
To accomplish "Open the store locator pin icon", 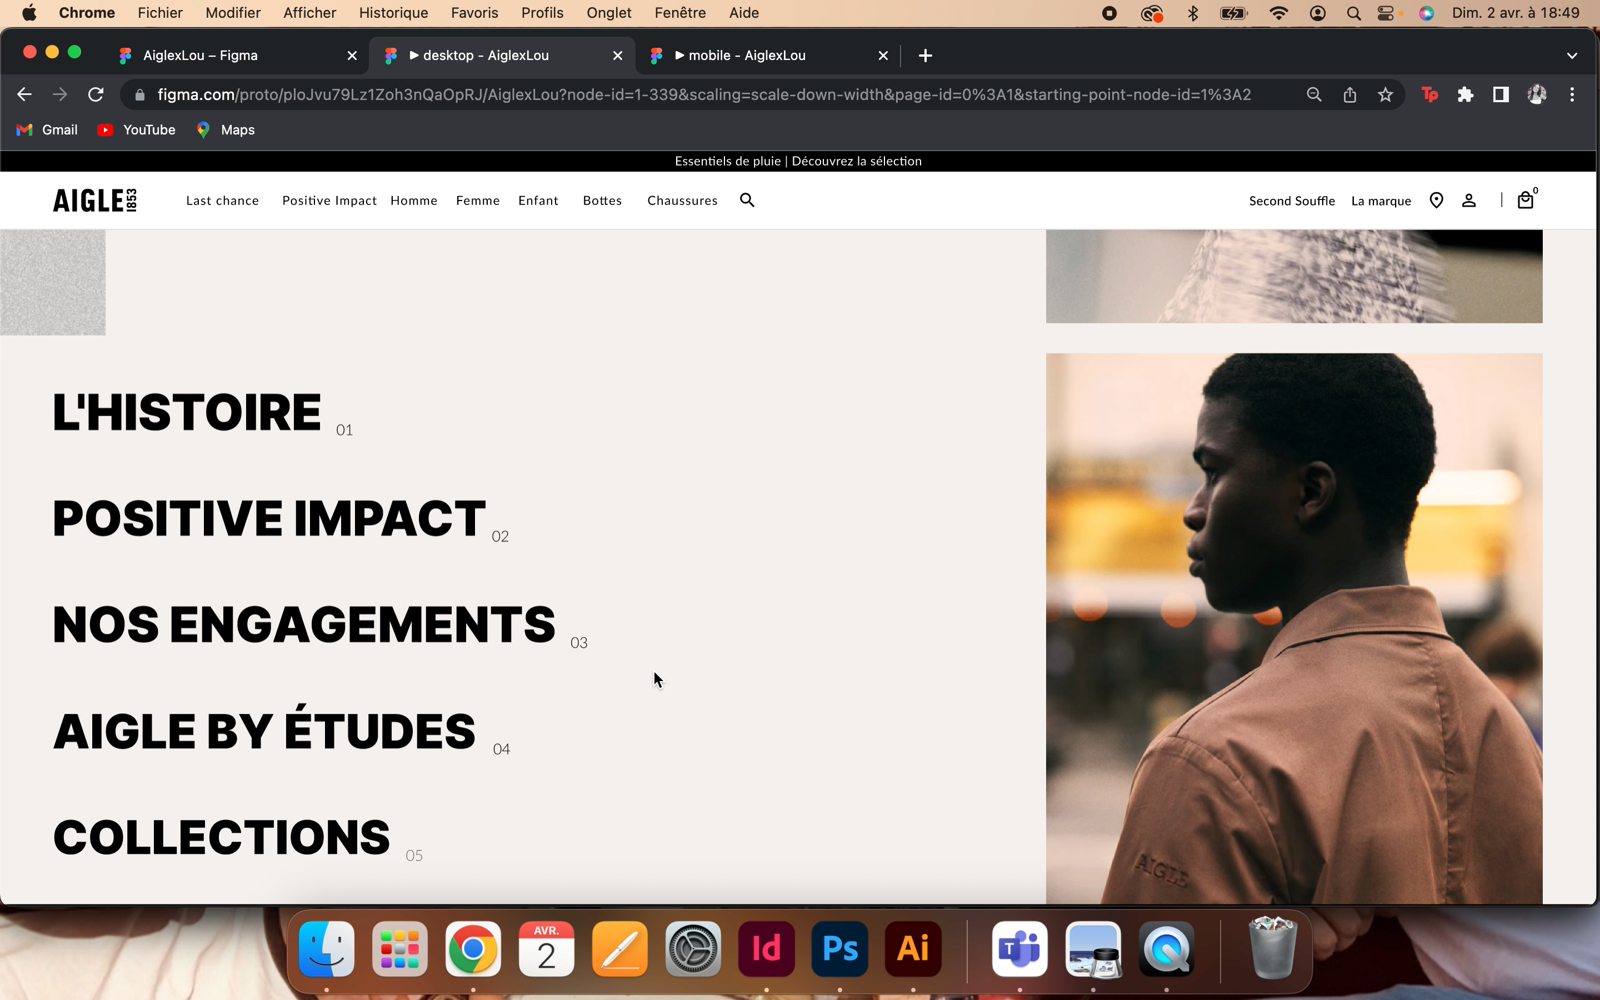I will 1436,201.
